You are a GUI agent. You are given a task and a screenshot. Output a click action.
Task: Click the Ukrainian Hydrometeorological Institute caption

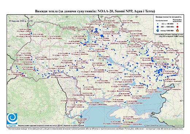51,125
